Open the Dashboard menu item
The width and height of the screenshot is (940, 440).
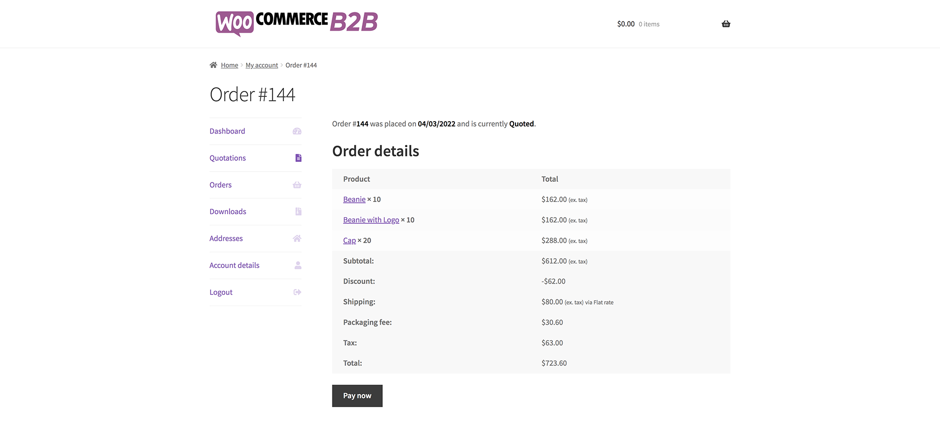pyautogui.click(x=227, y=131)
